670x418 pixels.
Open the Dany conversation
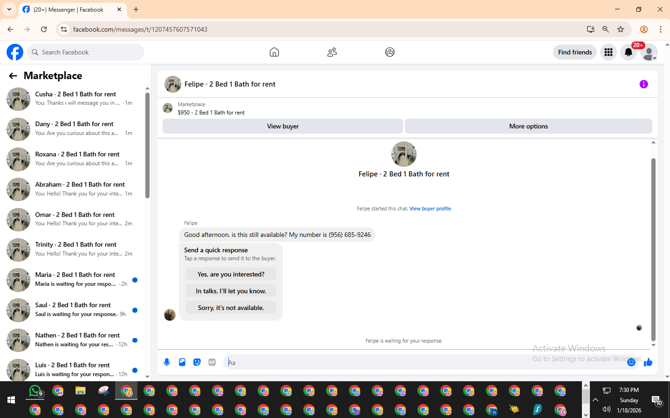coord(73,129)
